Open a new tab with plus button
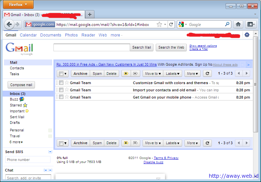 point(90,14)
